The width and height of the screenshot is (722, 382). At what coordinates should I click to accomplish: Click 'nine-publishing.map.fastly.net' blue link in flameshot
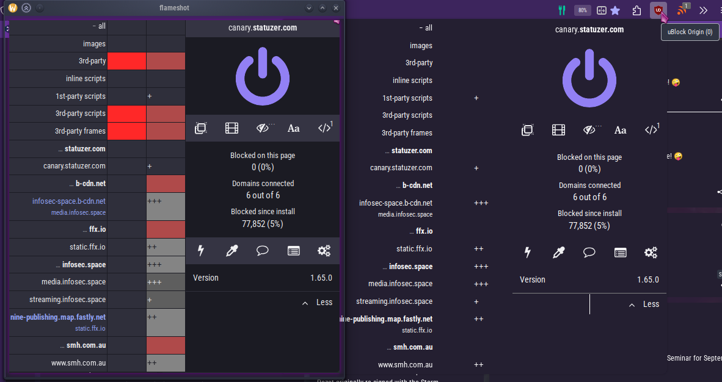58,317
